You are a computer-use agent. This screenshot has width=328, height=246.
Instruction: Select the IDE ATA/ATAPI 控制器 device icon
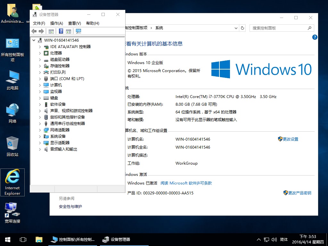click(x=46, y=47)
